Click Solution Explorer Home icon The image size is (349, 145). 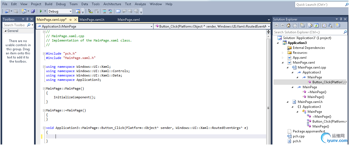289,25
